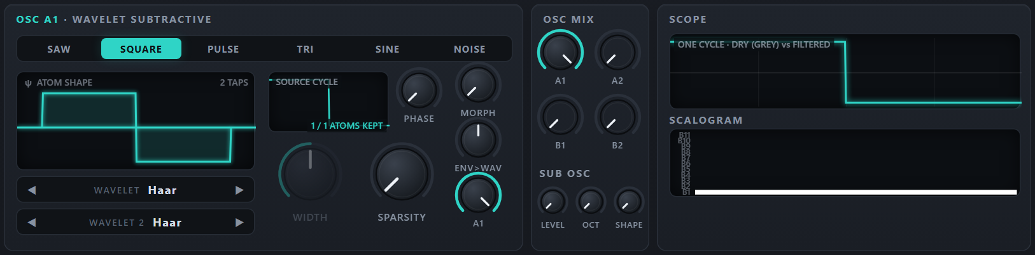
Task: Go to the previous WAVELET type
Action: click(32, 190)
